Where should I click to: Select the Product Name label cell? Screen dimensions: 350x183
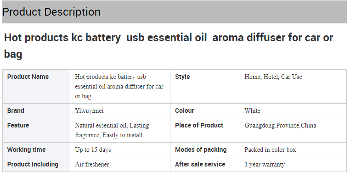[x=36, y=87]
